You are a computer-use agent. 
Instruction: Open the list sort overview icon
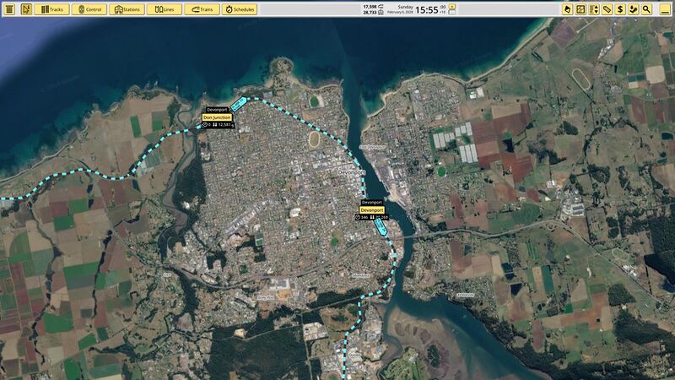coord(594,9)
